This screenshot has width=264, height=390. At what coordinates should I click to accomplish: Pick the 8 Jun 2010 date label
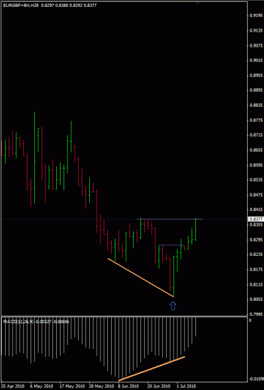point(129,386)
